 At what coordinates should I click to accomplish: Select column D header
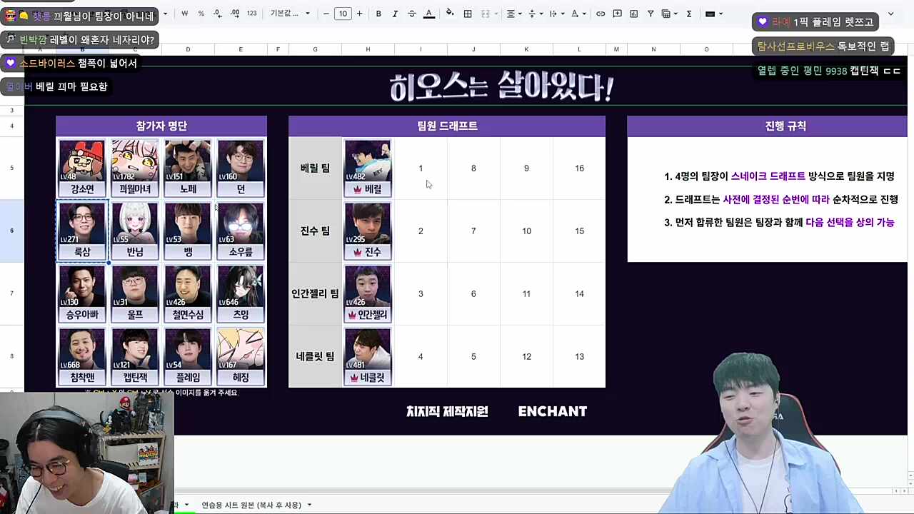(188, 49)
